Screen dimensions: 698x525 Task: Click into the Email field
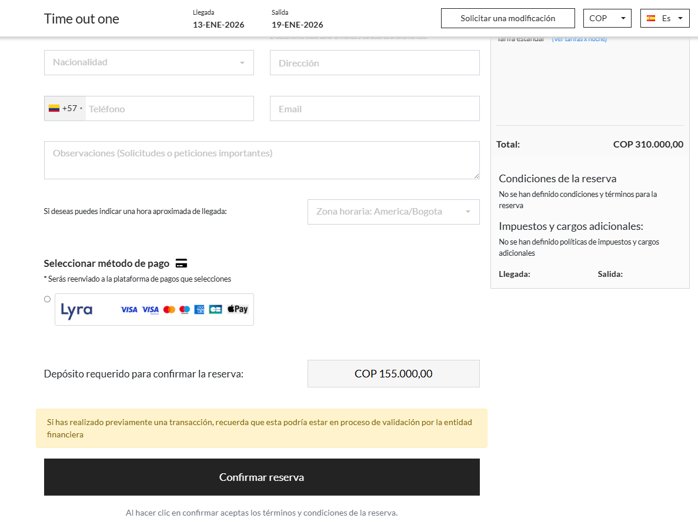(x=375, y=109)
